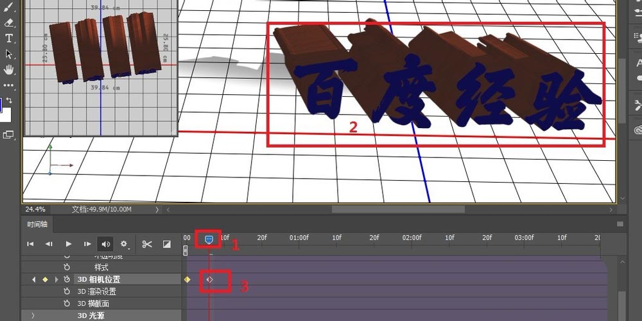This screenshot has height=321, width=642.
Task: Open the 时间轴 panel tab
Action: click(x=37, y=224)
